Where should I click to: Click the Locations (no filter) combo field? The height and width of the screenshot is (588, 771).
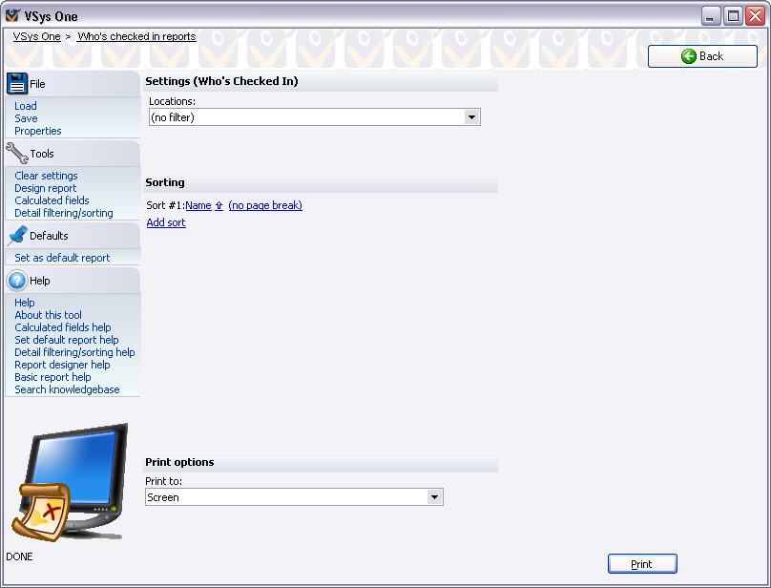[315, 117]
